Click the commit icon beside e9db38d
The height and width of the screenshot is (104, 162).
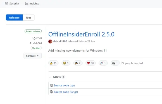coord(30,43)
